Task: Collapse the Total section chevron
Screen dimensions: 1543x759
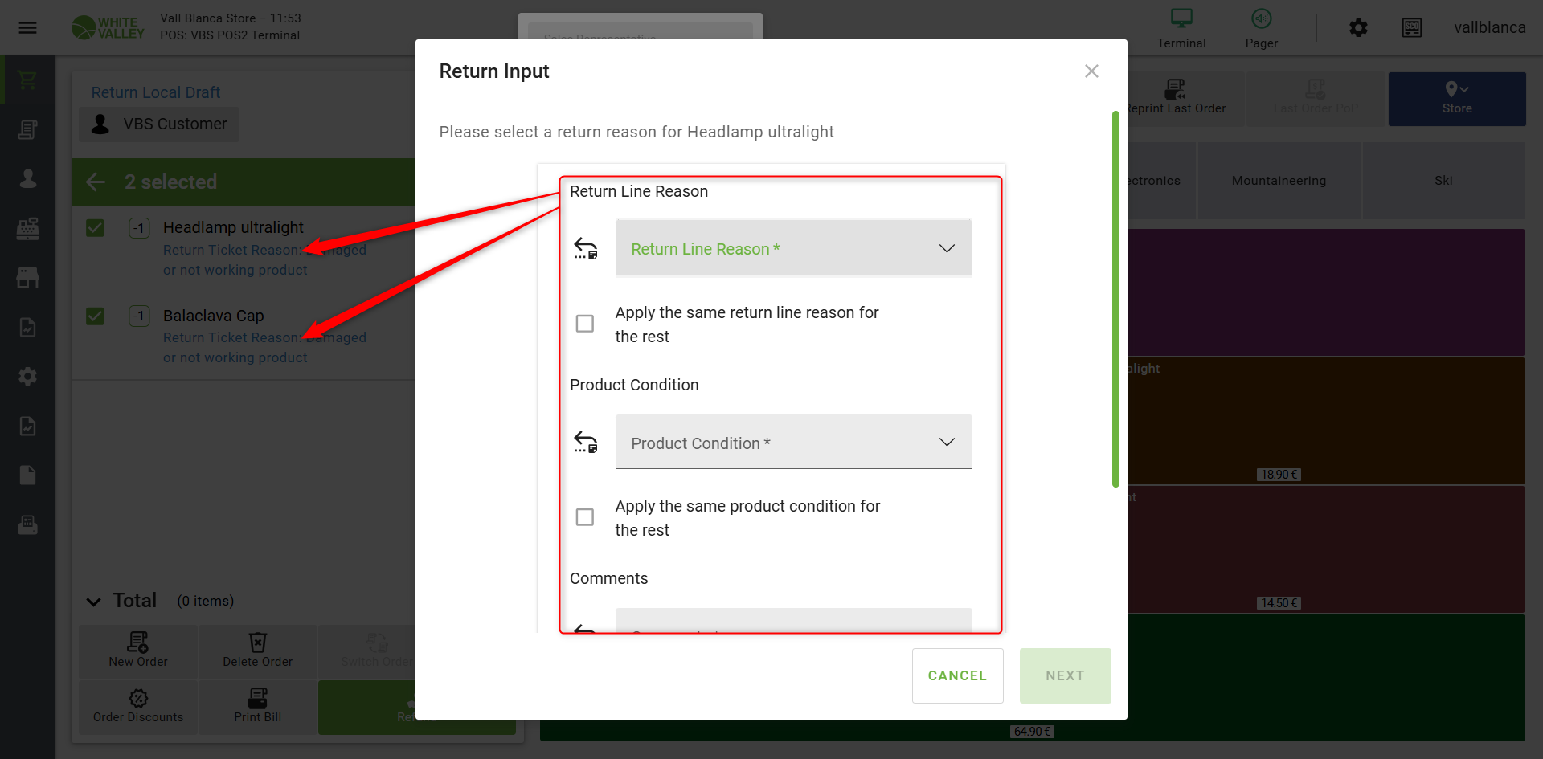Action: click(x=94, y=602)
